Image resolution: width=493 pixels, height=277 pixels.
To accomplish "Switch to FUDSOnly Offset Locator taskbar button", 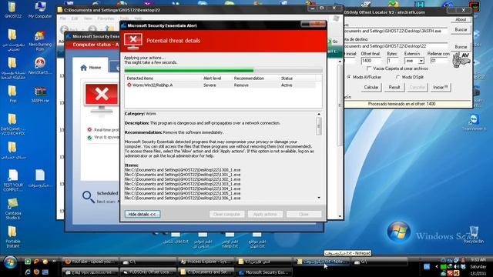I will click(149, 272).
